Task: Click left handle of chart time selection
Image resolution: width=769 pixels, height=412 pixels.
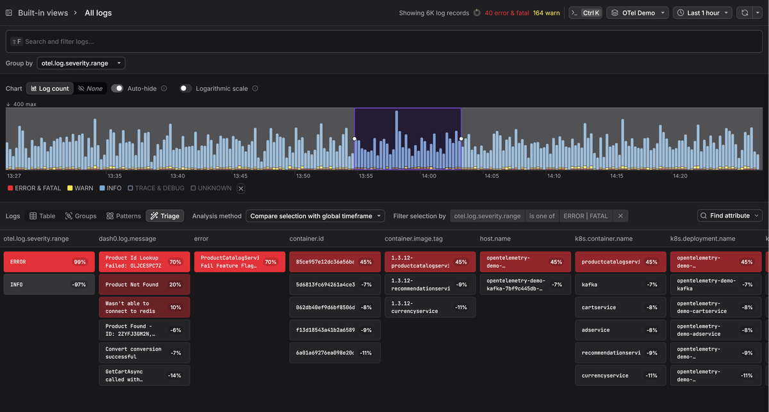Action: (x=354, y=138)
